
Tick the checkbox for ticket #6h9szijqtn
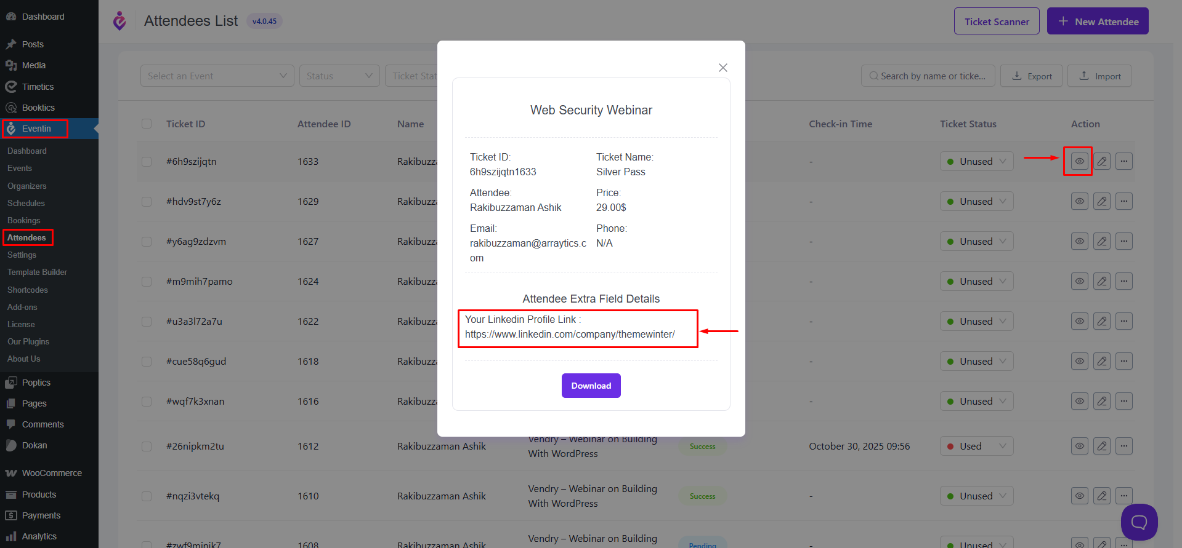tap(147, 162)
